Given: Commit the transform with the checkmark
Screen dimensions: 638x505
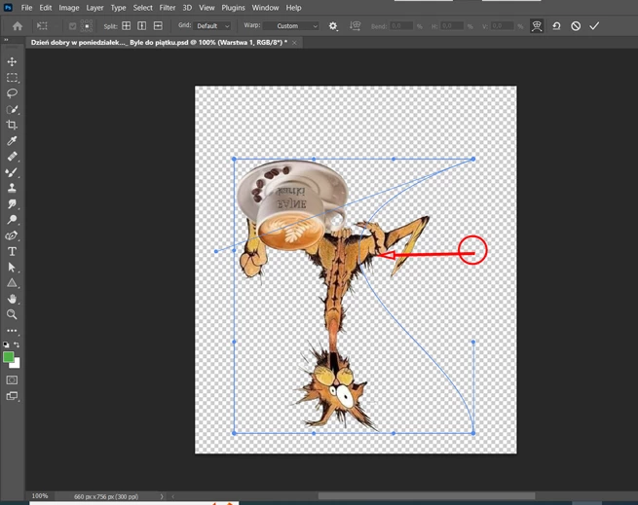Looking at the screenshot, I should pyautogui.click(x=594, y=26).
